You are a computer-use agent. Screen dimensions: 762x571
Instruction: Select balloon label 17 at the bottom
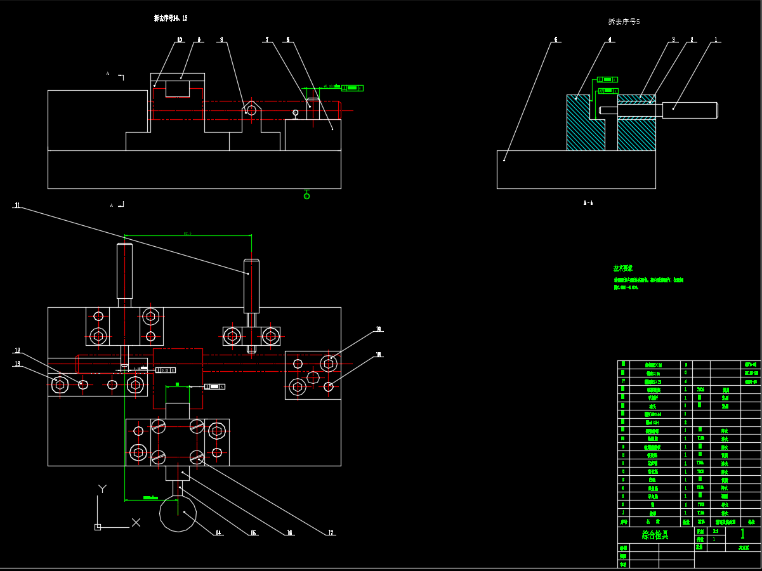331,533
